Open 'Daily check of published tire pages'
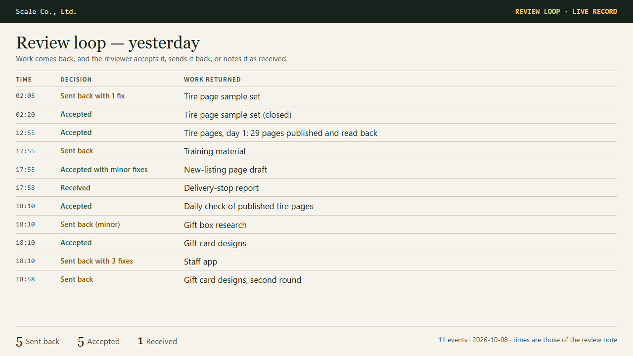This screenshot has height=356, width=633. [248, 206]
